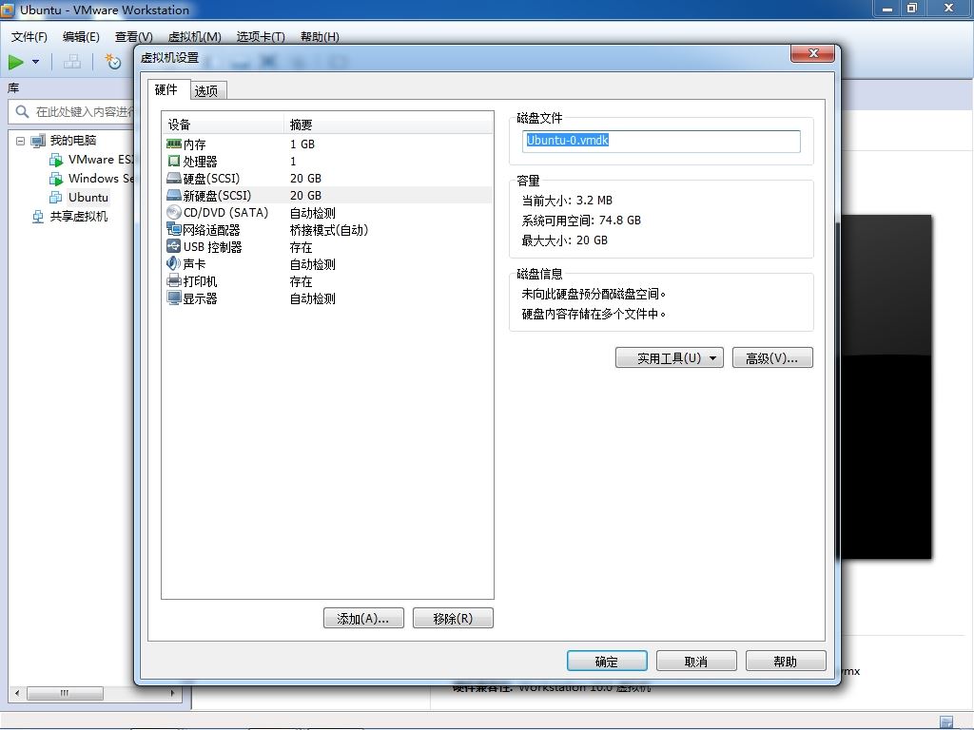Click the disk file Ubuntu-0.vmdk field

tap(661, 141)
